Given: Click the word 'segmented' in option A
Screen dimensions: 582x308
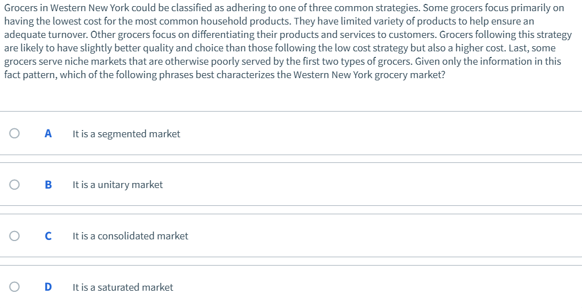Looking at the screenshot, I should click(122, 134).
